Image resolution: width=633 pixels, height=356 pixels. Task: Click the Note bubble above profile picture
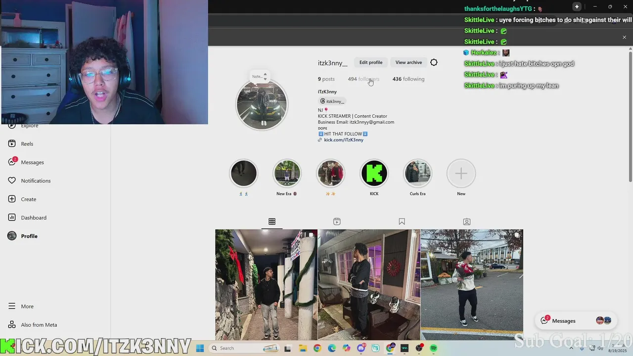[260, 76]
